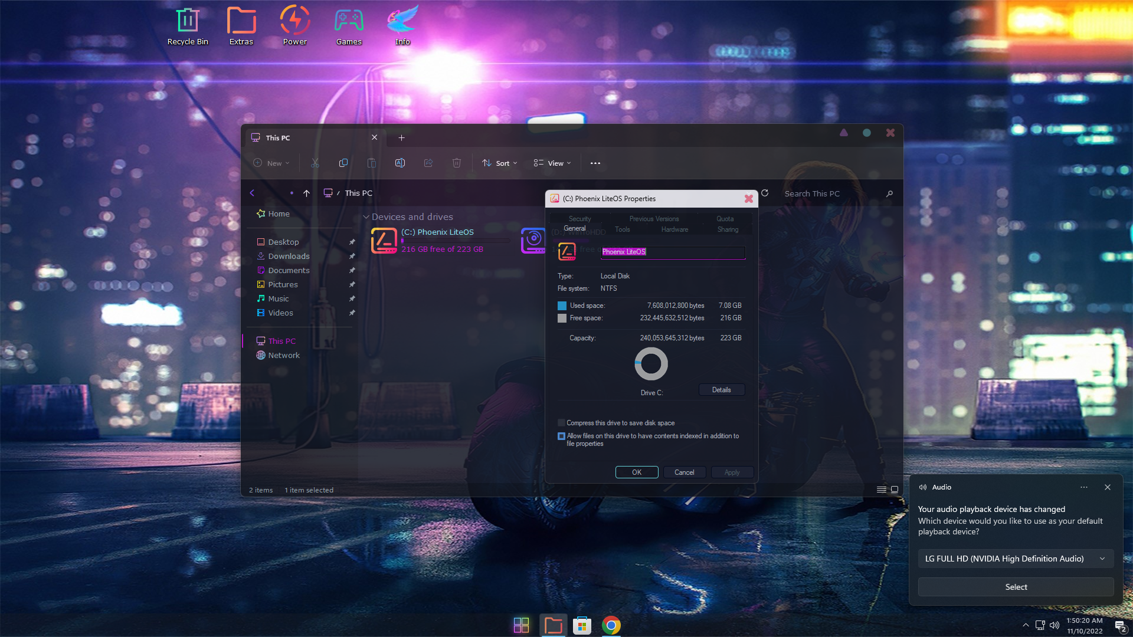This screenshot has width=1133, height=637.
Task: Click the Cut icon in Explorer toolbar
Action: (x=315, y=163)
